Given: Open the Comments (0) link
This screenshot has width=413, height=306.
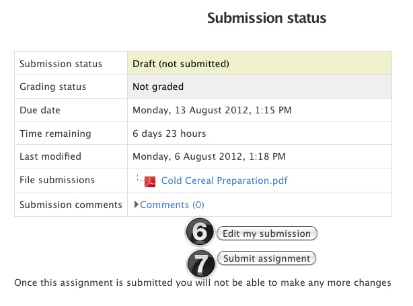Looking at the screenshot, I should (172, 205).
